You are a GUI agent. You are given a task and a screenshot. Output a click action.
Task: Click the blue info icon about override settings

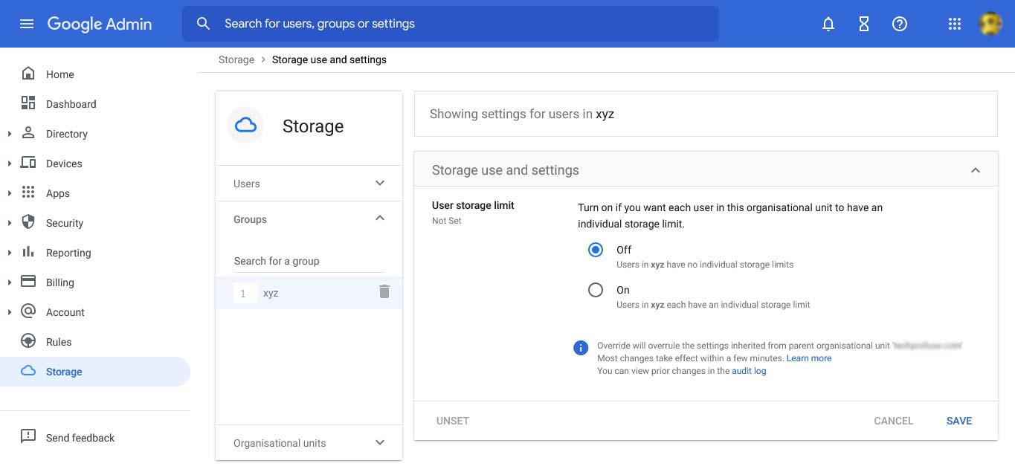[x=581, y=347]
